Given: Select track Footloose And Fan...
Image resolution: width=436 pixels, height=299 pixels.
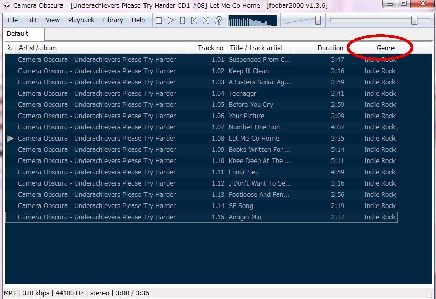Looking at the screenshot, I should [x=201, y=194].
